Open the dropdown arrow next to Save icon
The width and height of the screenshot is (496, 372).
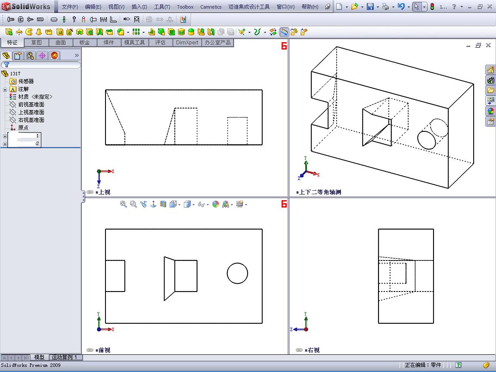coord(377,6)
